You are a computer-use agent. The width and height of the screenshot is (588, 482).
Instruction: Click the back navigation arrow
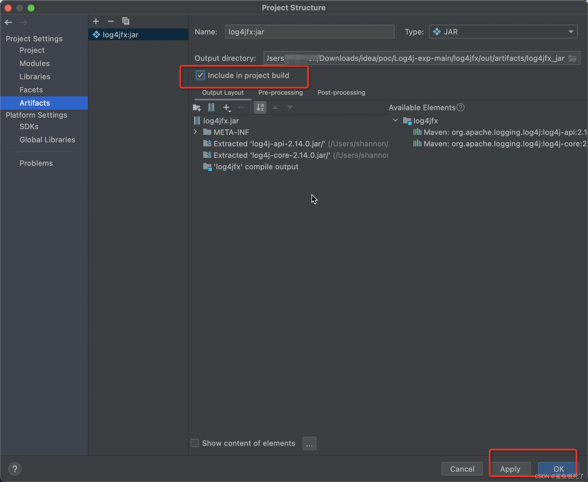(9, 22)
